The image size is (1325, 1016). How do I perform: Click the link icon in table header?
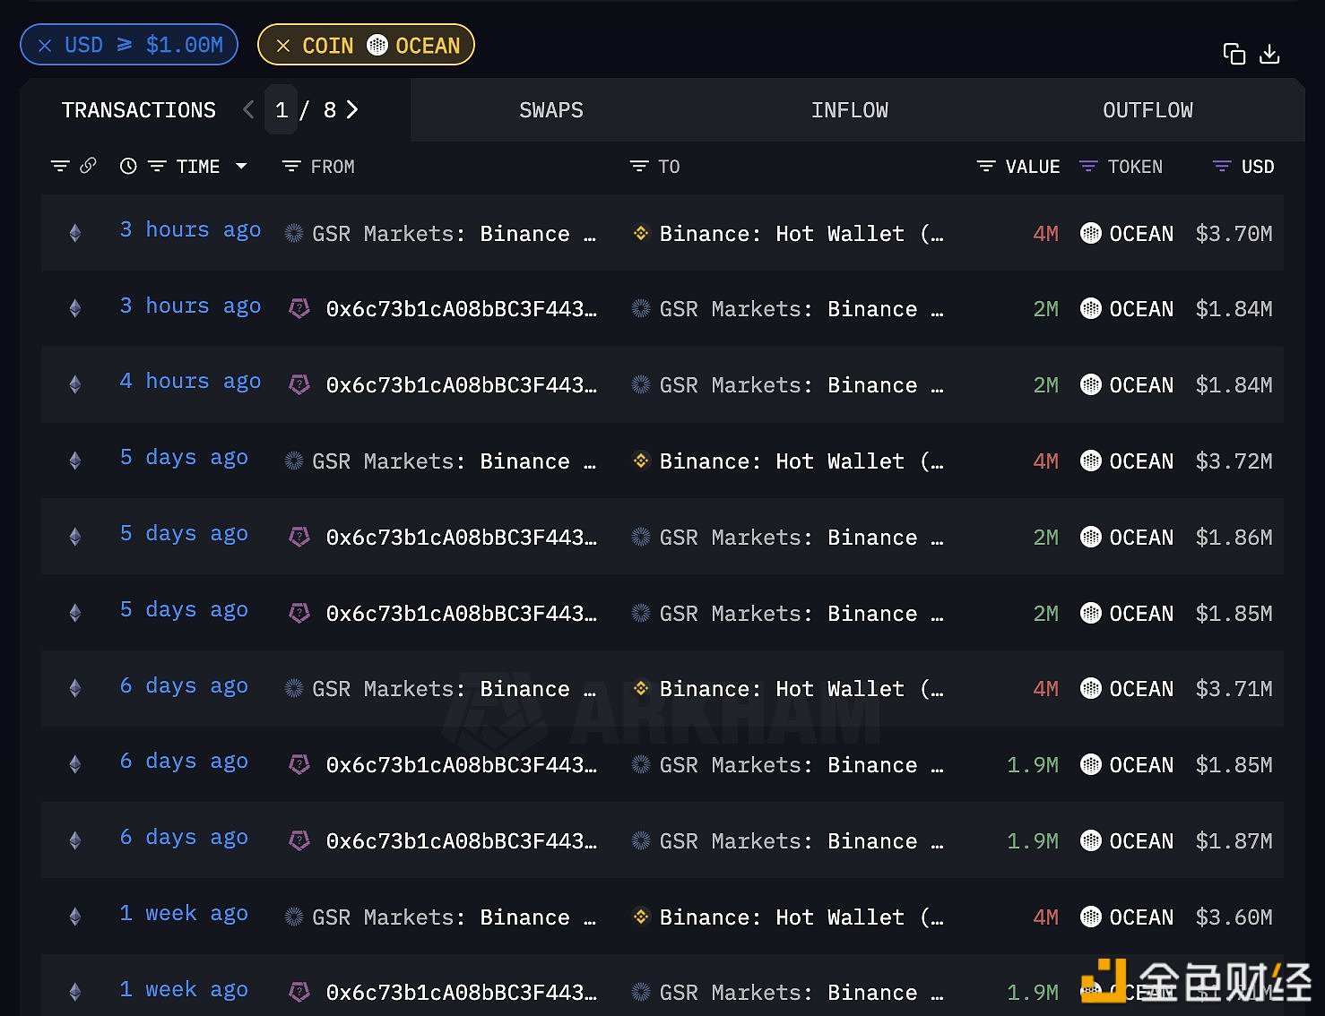click(x=88, y=166)
